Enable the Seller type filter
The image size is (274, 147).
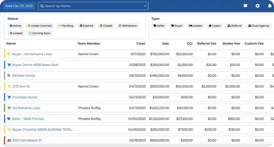pos(159,26)
